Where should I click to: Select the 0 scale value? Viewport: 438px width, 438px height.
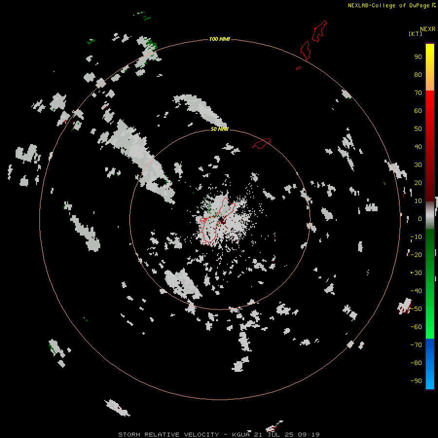coord(420,219)
